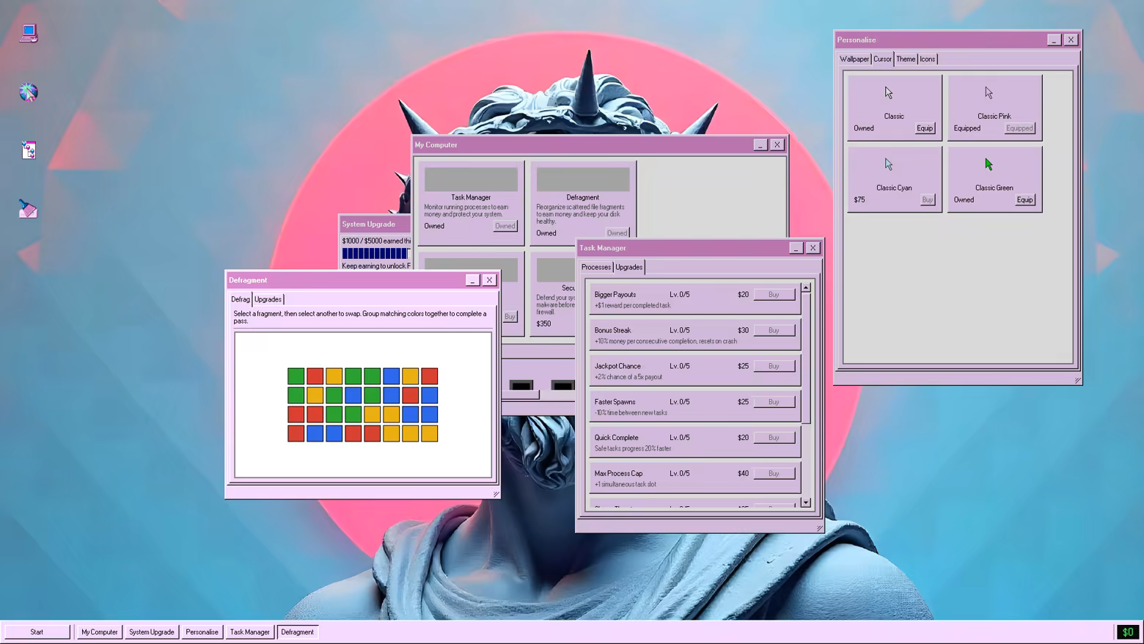Open the Theme tab in Personalise
This screenshot has width=1144, height=644.
906,59
